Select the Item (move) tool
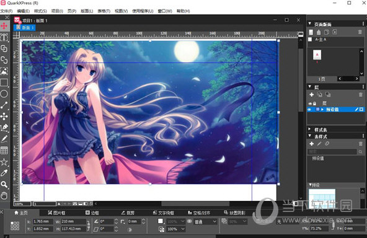367x238 pixels. pos(4,26)
